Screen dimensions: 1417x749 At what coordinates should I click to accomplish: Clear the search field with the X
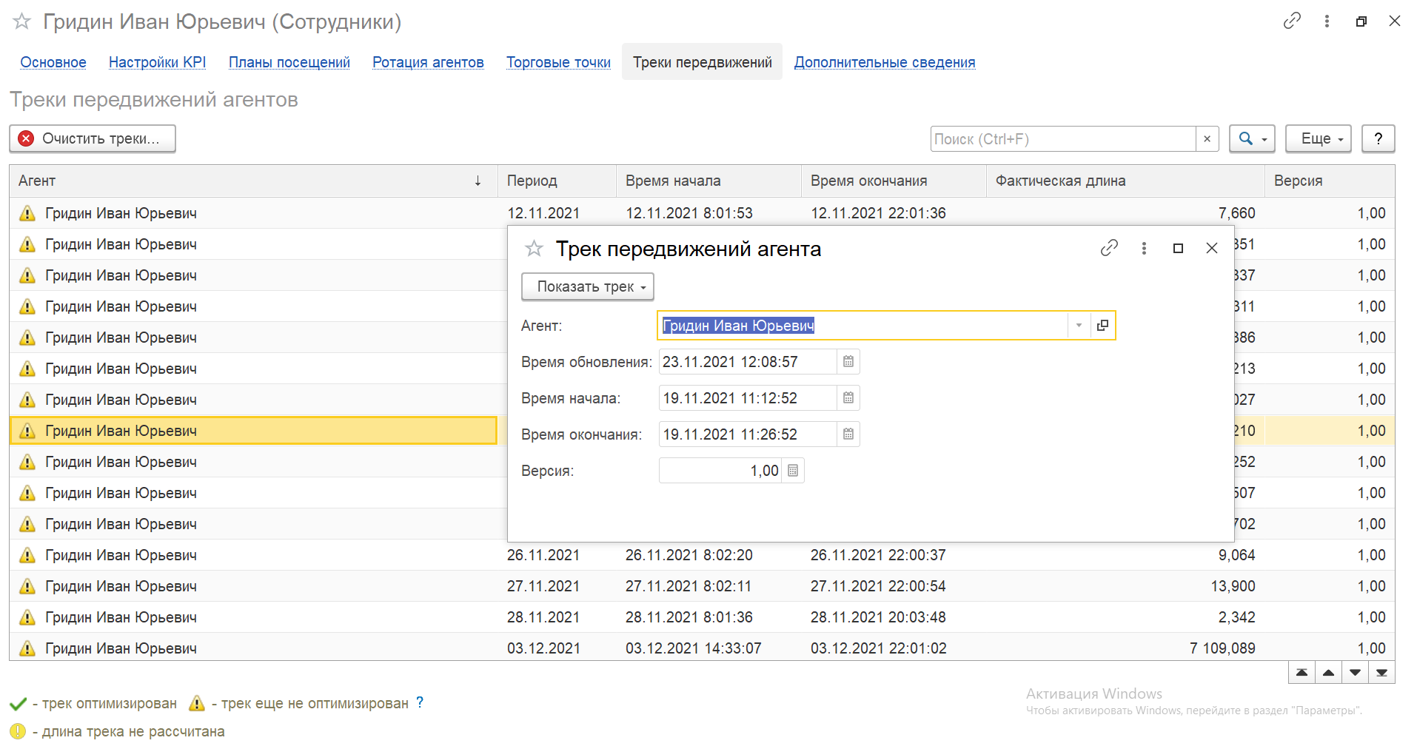[1207, 139]
